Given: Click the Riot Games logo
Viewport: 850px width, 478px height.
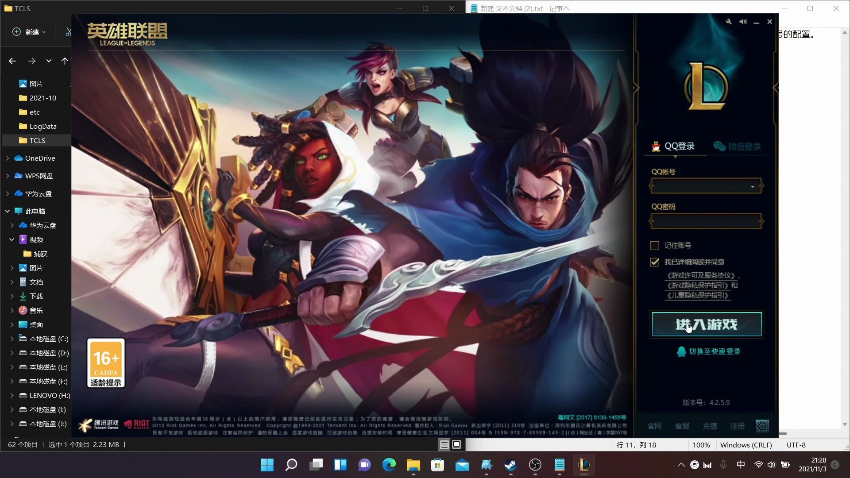Looking at the screenshot, I should tap(137, 424).
